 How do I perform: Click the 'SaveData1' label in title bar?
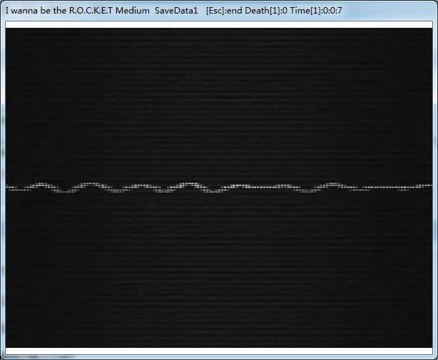point(176,11)
